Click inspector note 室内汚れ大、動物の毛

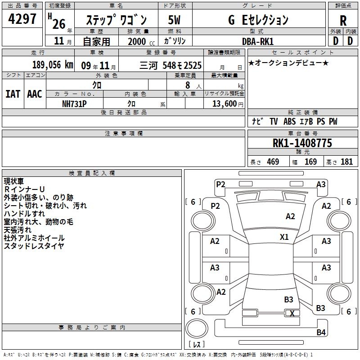pos(39,222)
